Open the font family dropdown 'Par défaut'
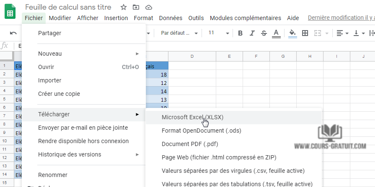The height and width of the screenshot is (187, 375). 177,33
